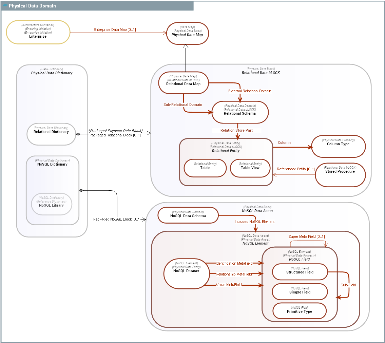385x343 pixels.
Task: Click the NoSQL Dataset element
Action: coord(186,273)
